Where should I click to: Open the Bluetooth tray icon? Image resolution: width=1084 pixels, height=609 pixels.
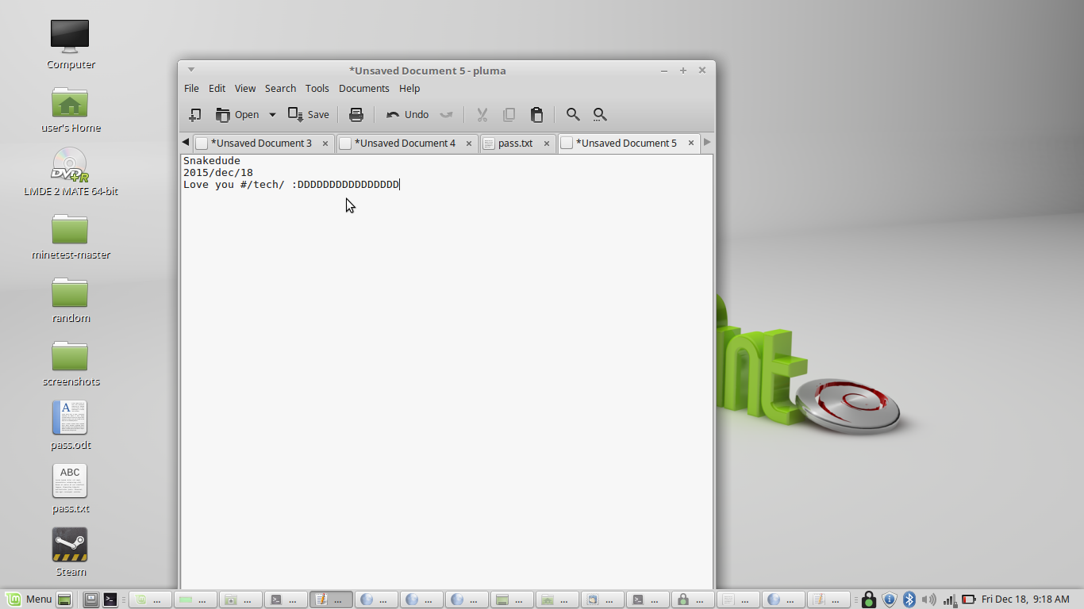point(910,599)
